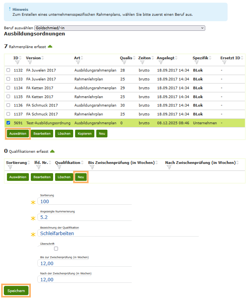
Task: Open the Beruf auswählen dropdown
Action: 119,28
